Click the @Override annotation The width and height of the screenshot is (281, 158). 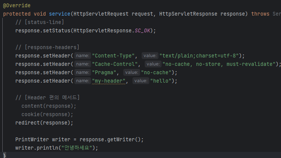click(x=17, y=6)
